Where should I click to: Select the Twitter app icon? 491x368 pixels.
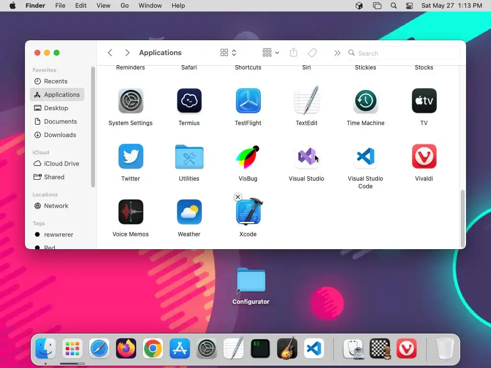130,156
